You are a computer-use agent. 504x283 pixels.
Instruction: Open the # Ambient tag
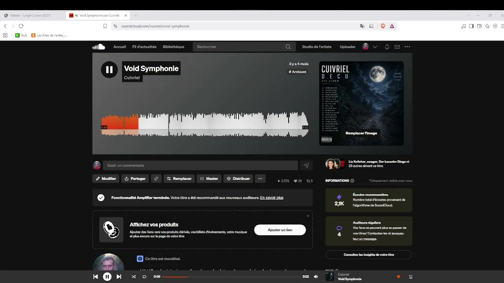click(x=297, y=72)
